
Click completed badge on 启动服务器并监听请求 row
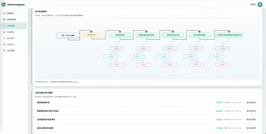[219, 119]
